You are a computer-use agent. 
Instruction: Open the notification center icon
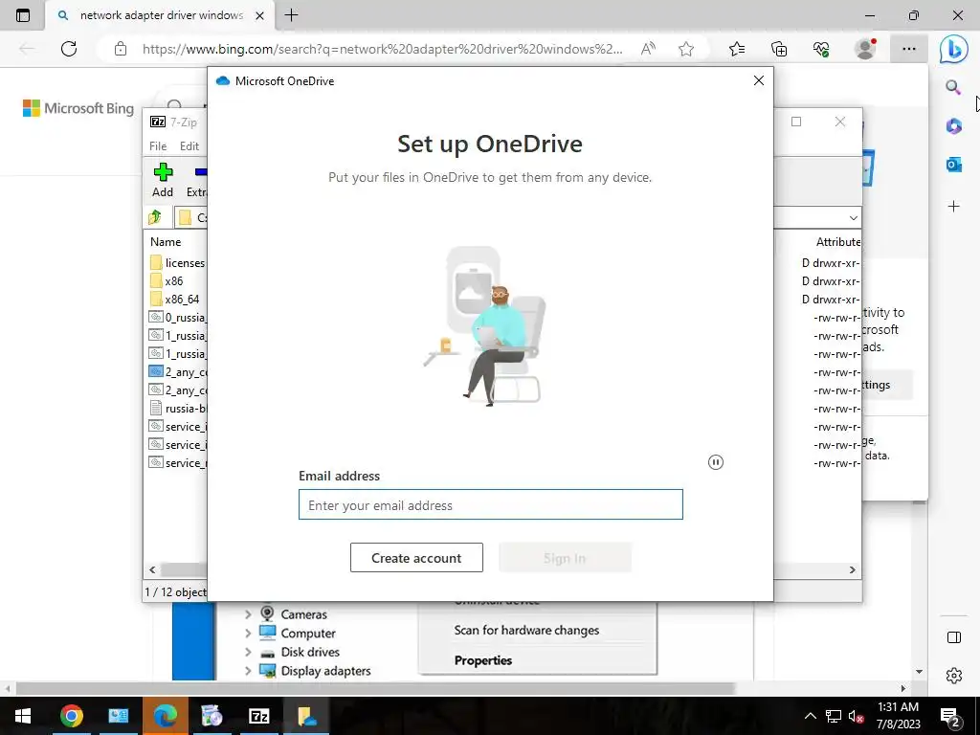[950, 717]
